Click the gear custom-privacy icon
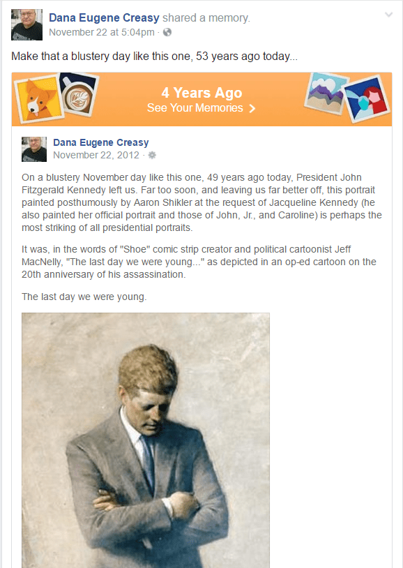The height and width of the screenshot is (568, 403). click(x=152, y=155)
